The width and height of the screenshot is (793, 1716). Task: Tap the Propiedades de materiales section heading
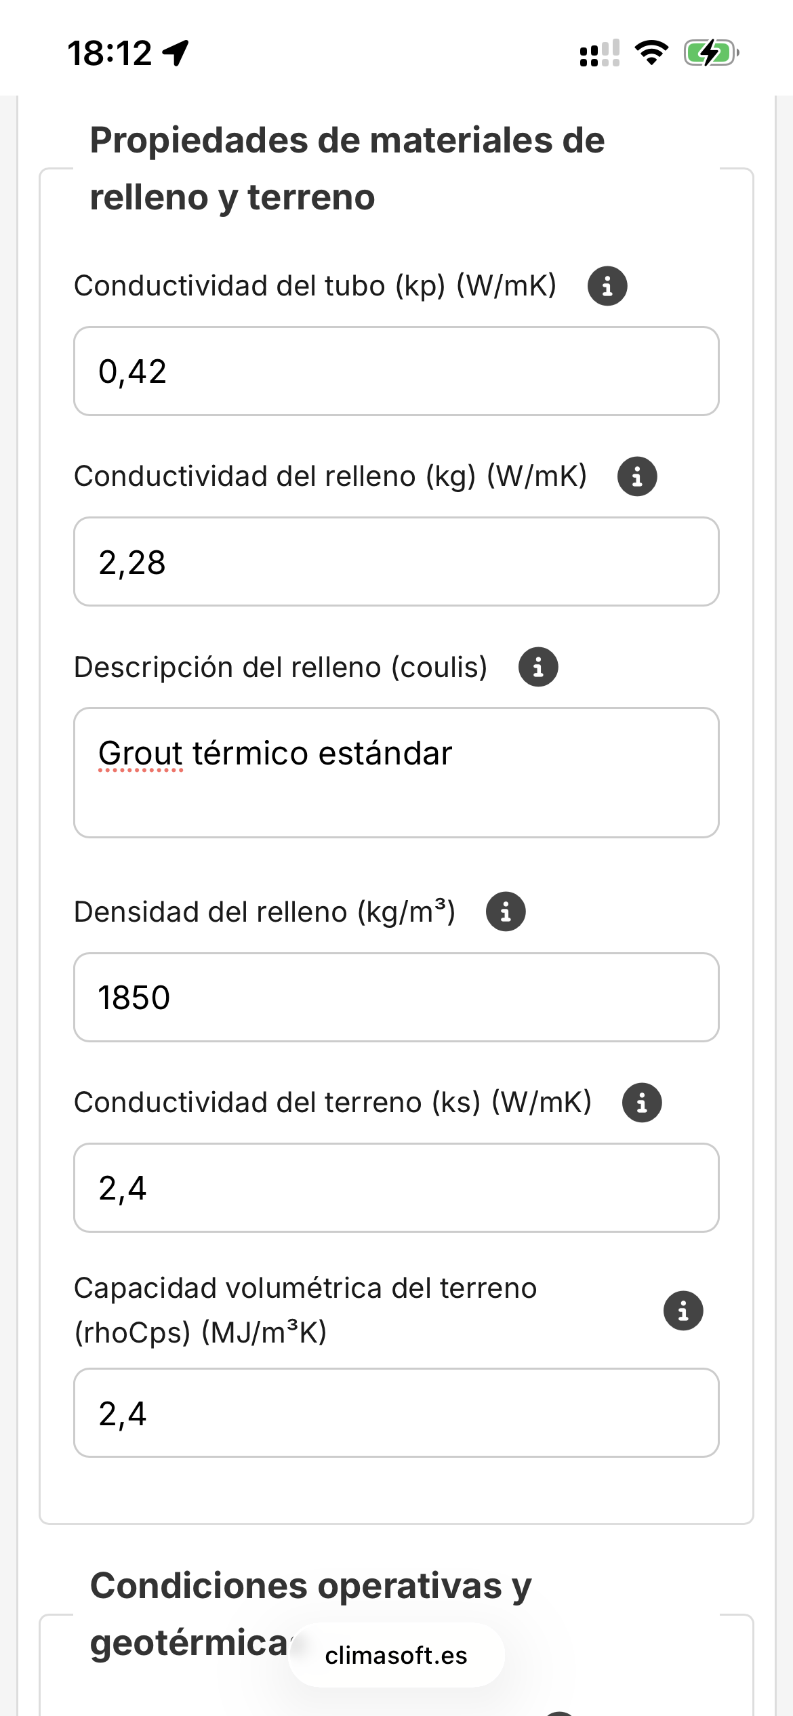click(x=347, y=169)
